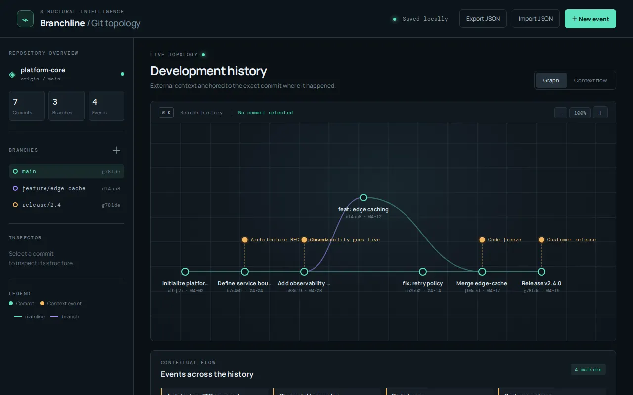Switch to the Context flow tab
The image size is (633, 395).
590,80
